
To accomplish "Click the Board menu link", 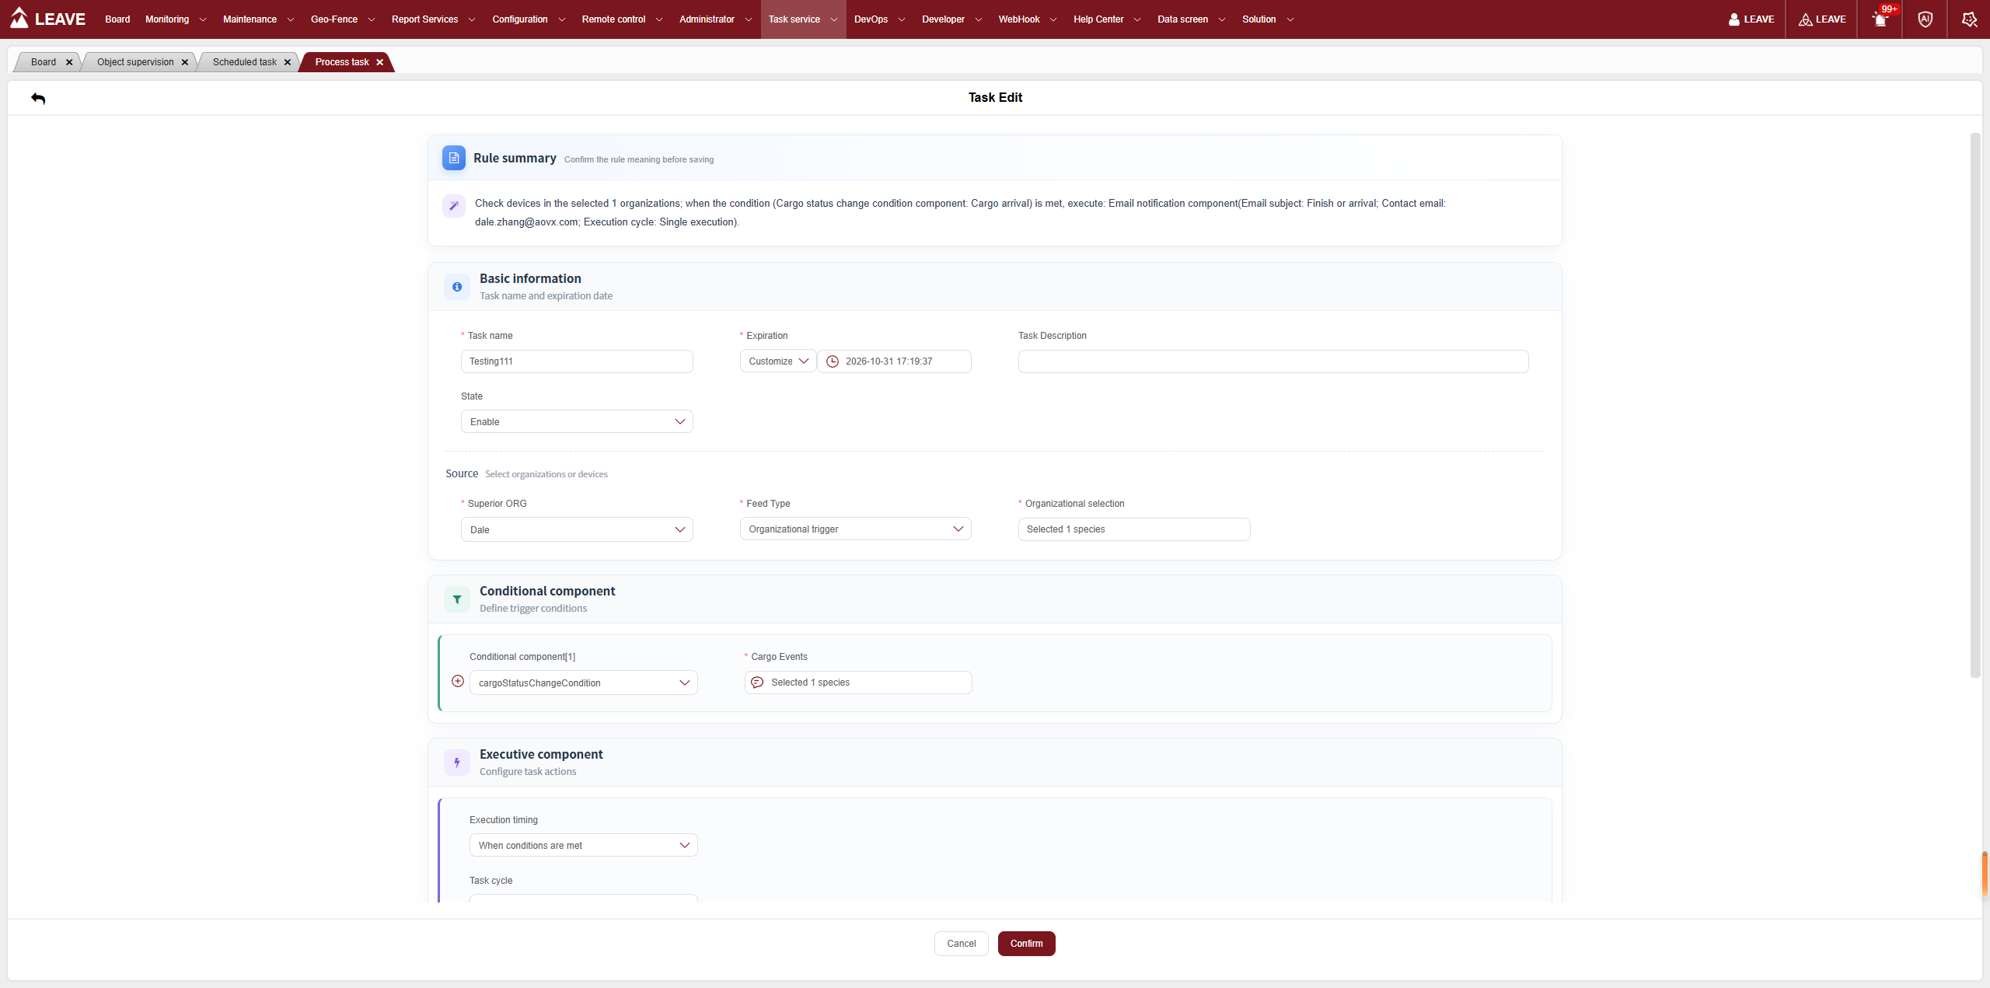I will [117, 19].
